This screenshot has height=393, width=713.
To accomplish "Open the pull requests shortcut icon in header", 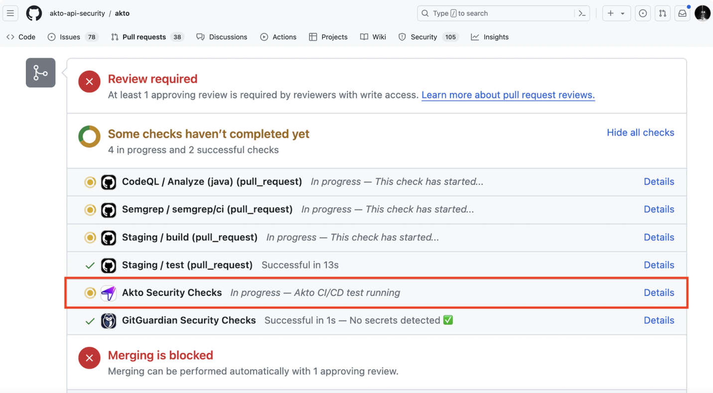I will pos(663,13).
